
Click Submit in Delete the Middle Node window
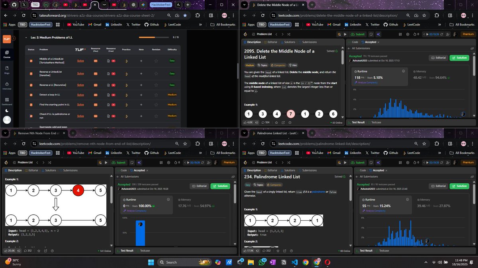(358, 34)
